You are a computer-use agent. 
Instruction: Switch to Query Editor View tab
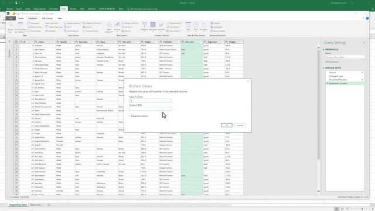click(60, 18)
